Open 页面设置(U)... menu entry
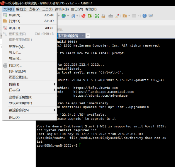The width and height of the screenshot is (175, 167). tap(30, 77)
